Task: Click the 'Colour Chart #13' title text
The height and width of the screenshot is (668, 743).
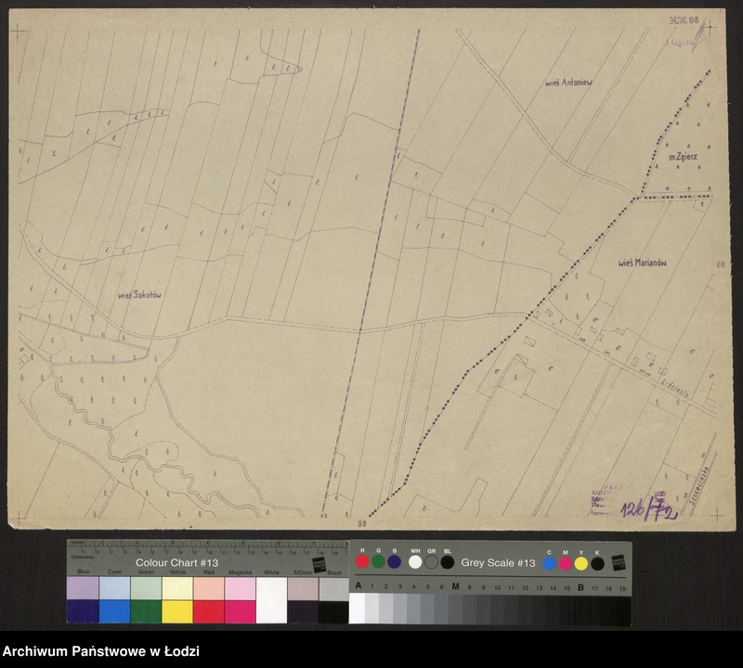Action: [176, 563]
